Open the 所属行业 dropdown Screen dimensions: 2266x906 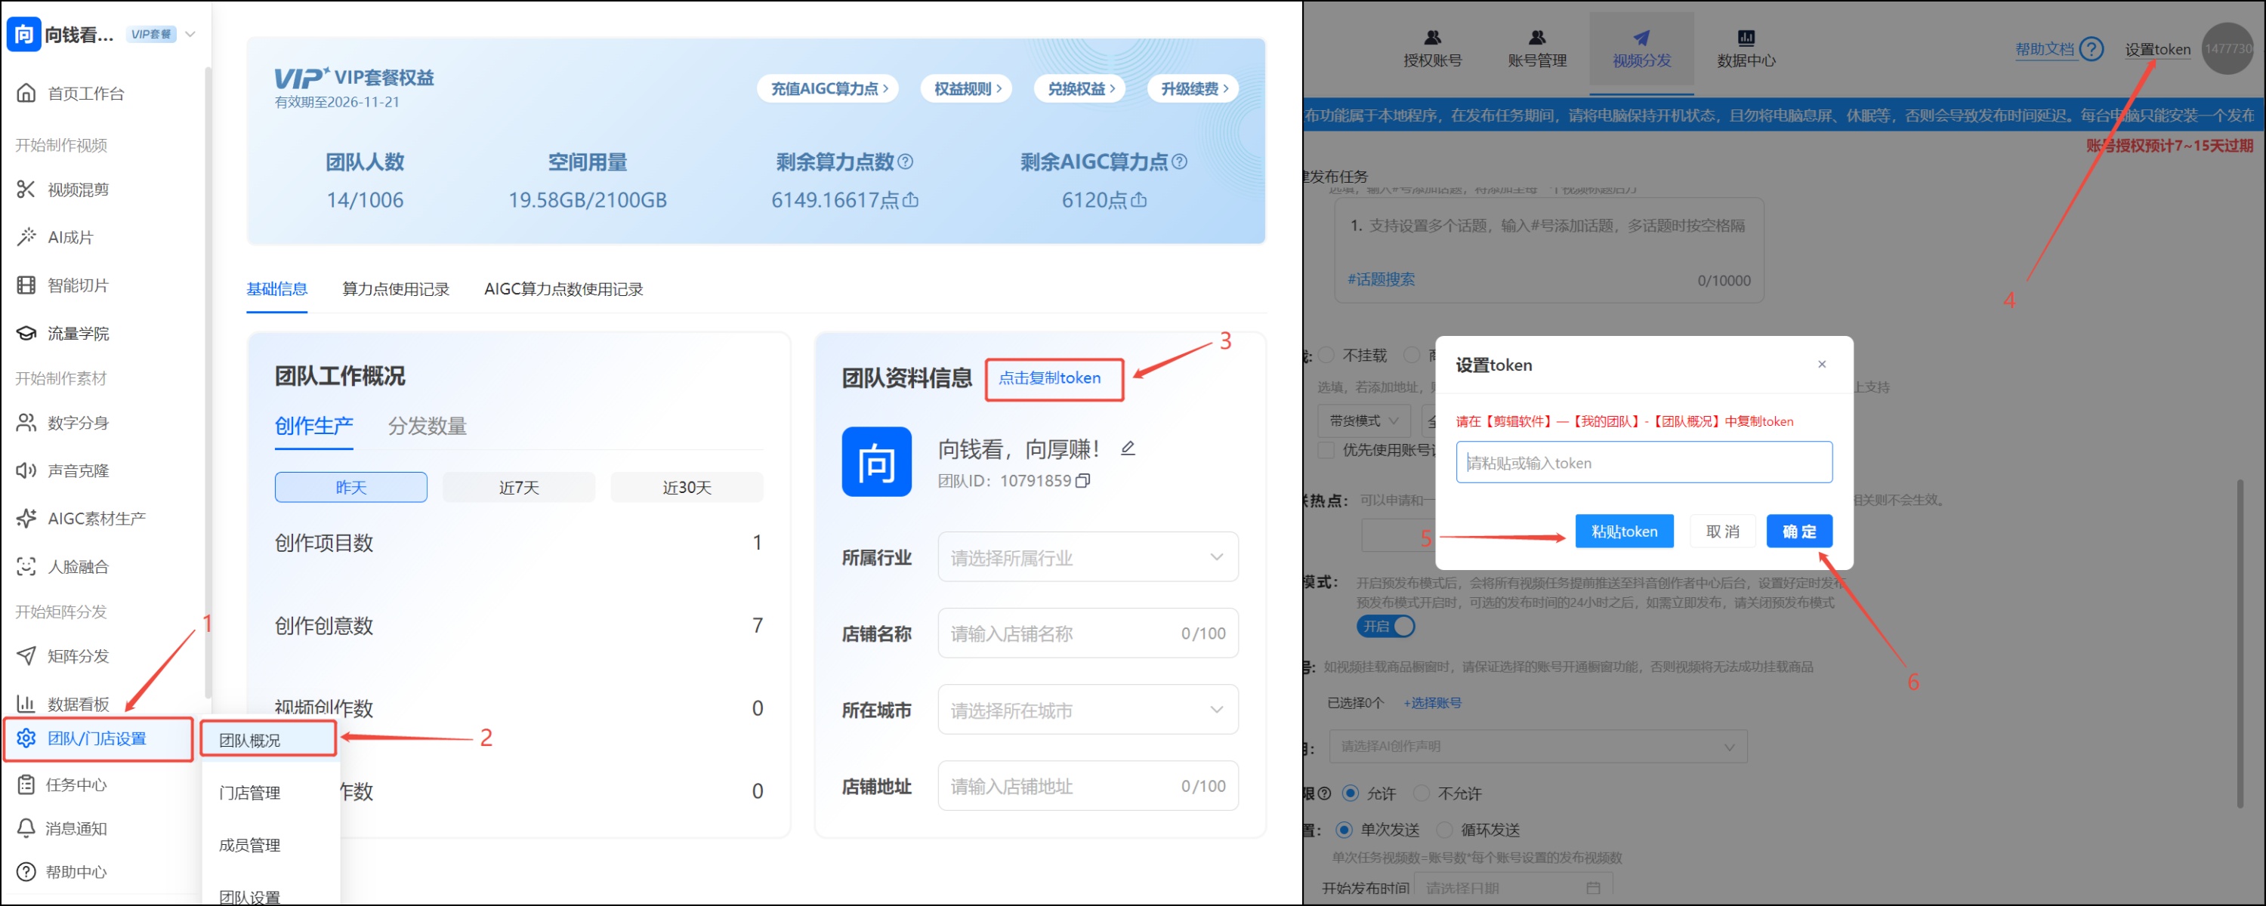[1088, 556]
